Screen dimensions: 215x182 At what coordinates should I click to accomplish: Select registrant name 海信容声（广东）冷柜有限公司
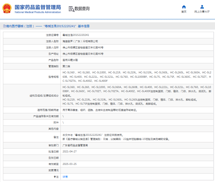[80, 41]
